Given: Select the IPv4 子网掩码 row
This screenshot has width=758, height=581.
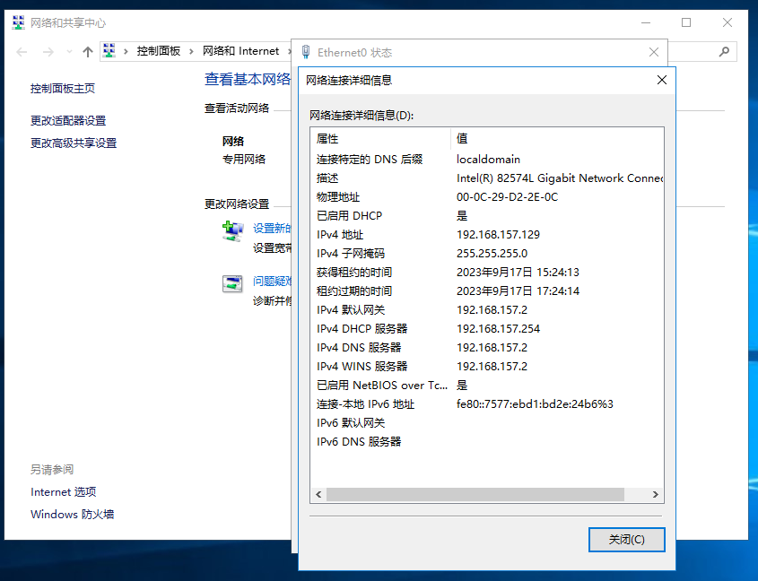Looking at the screenshot, I should (x=487, y=253).
